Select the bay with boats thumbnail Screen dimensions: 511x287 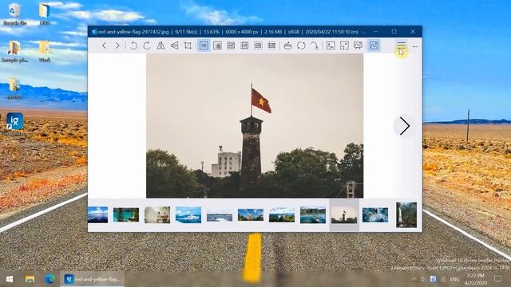pos(313,214)
